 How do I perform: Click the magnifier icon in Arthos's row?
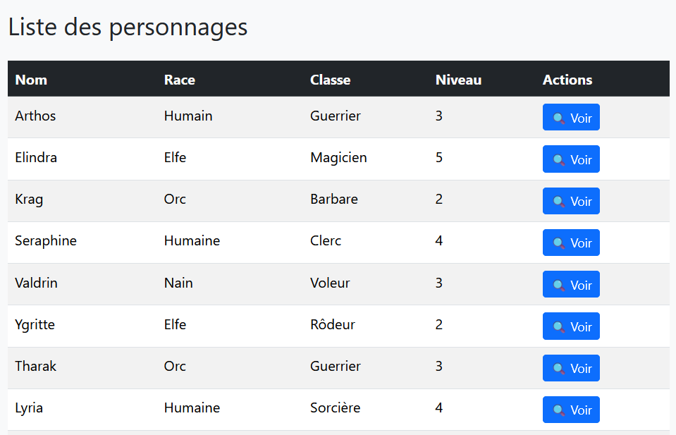559,118
